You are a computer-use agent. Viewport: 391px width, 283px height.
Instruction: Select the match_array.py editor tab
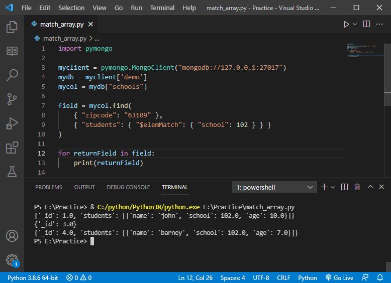pyautogui.click(x=61, y=24)
